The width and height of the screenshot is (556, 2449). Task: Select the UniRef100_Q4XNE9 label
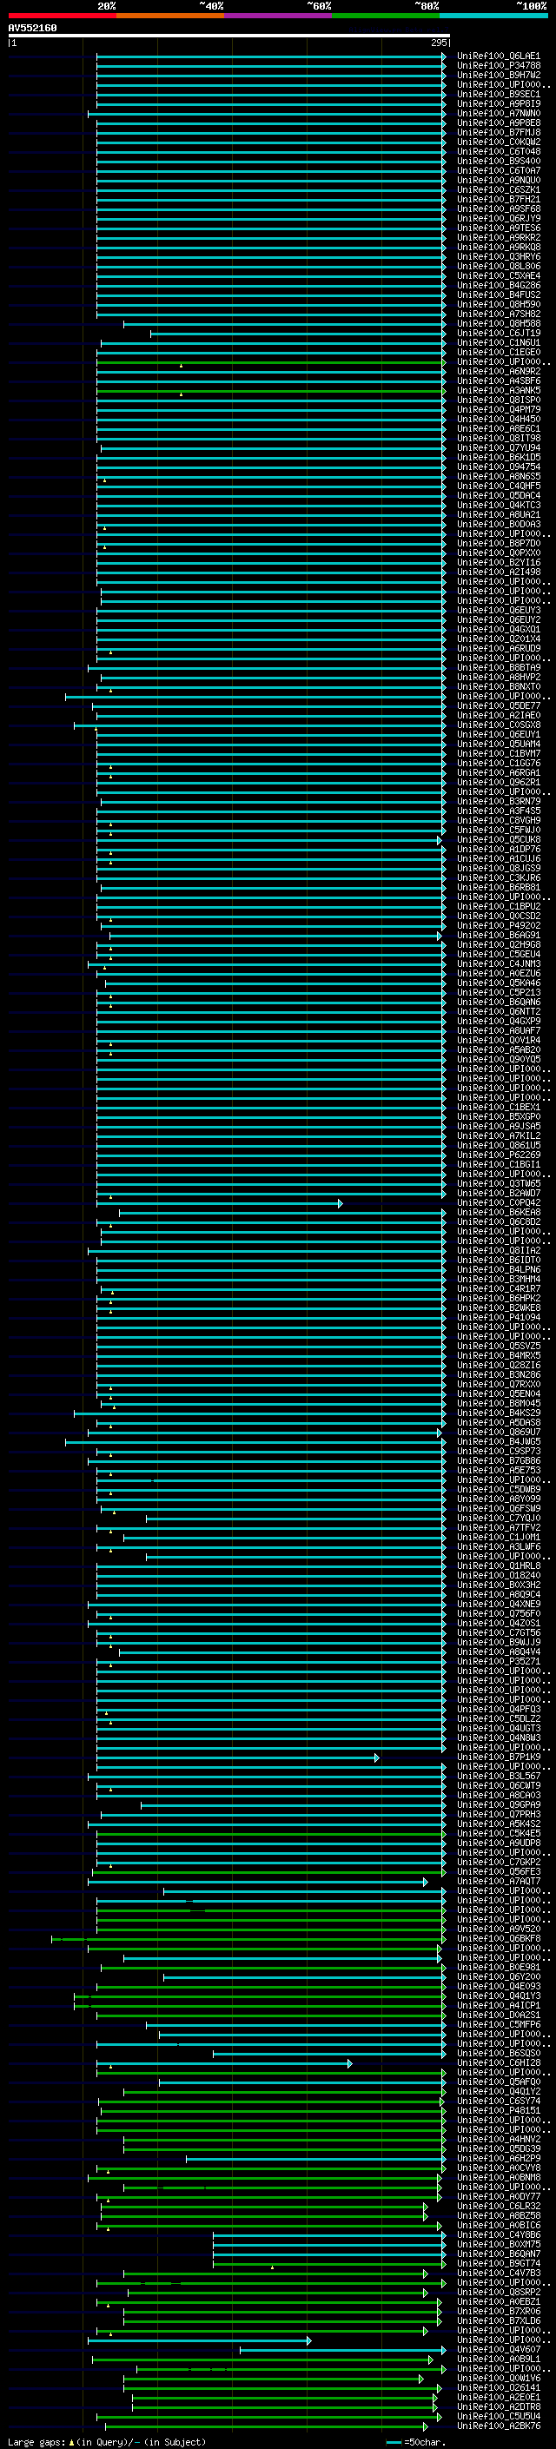498,1605
